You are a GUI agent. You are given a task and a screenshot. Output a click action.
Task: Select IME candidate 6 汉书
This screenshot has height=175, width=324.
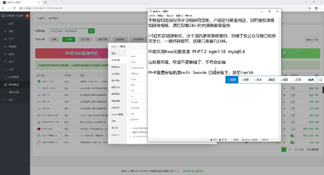297,80
